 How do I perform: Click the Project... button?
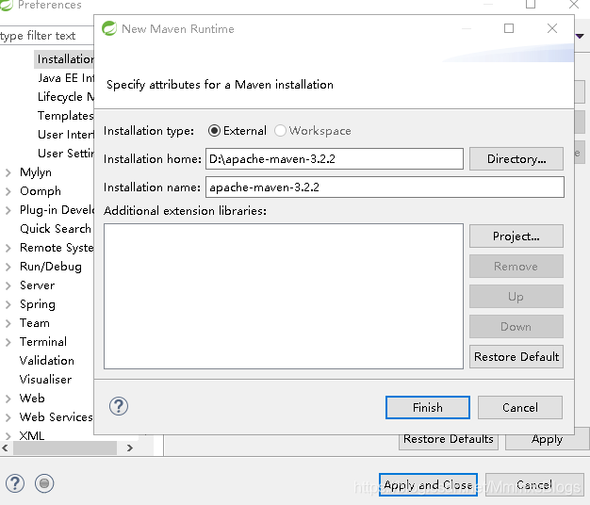tap(516, 236)
